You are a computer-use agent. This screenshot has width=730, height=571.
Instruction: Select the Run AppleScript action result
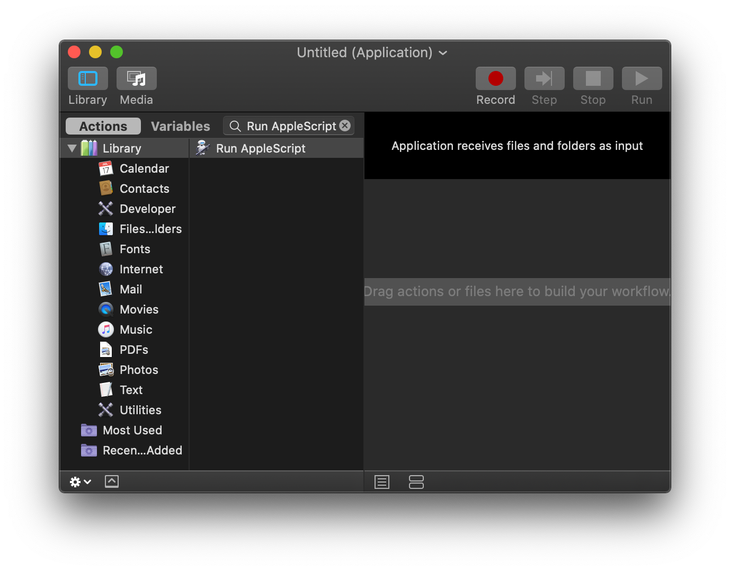277,148
